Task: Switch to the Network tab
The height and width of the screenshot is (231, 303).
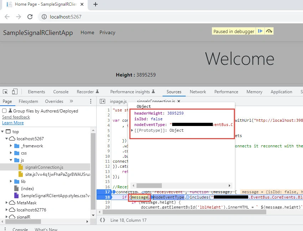Action: [198, 92]
